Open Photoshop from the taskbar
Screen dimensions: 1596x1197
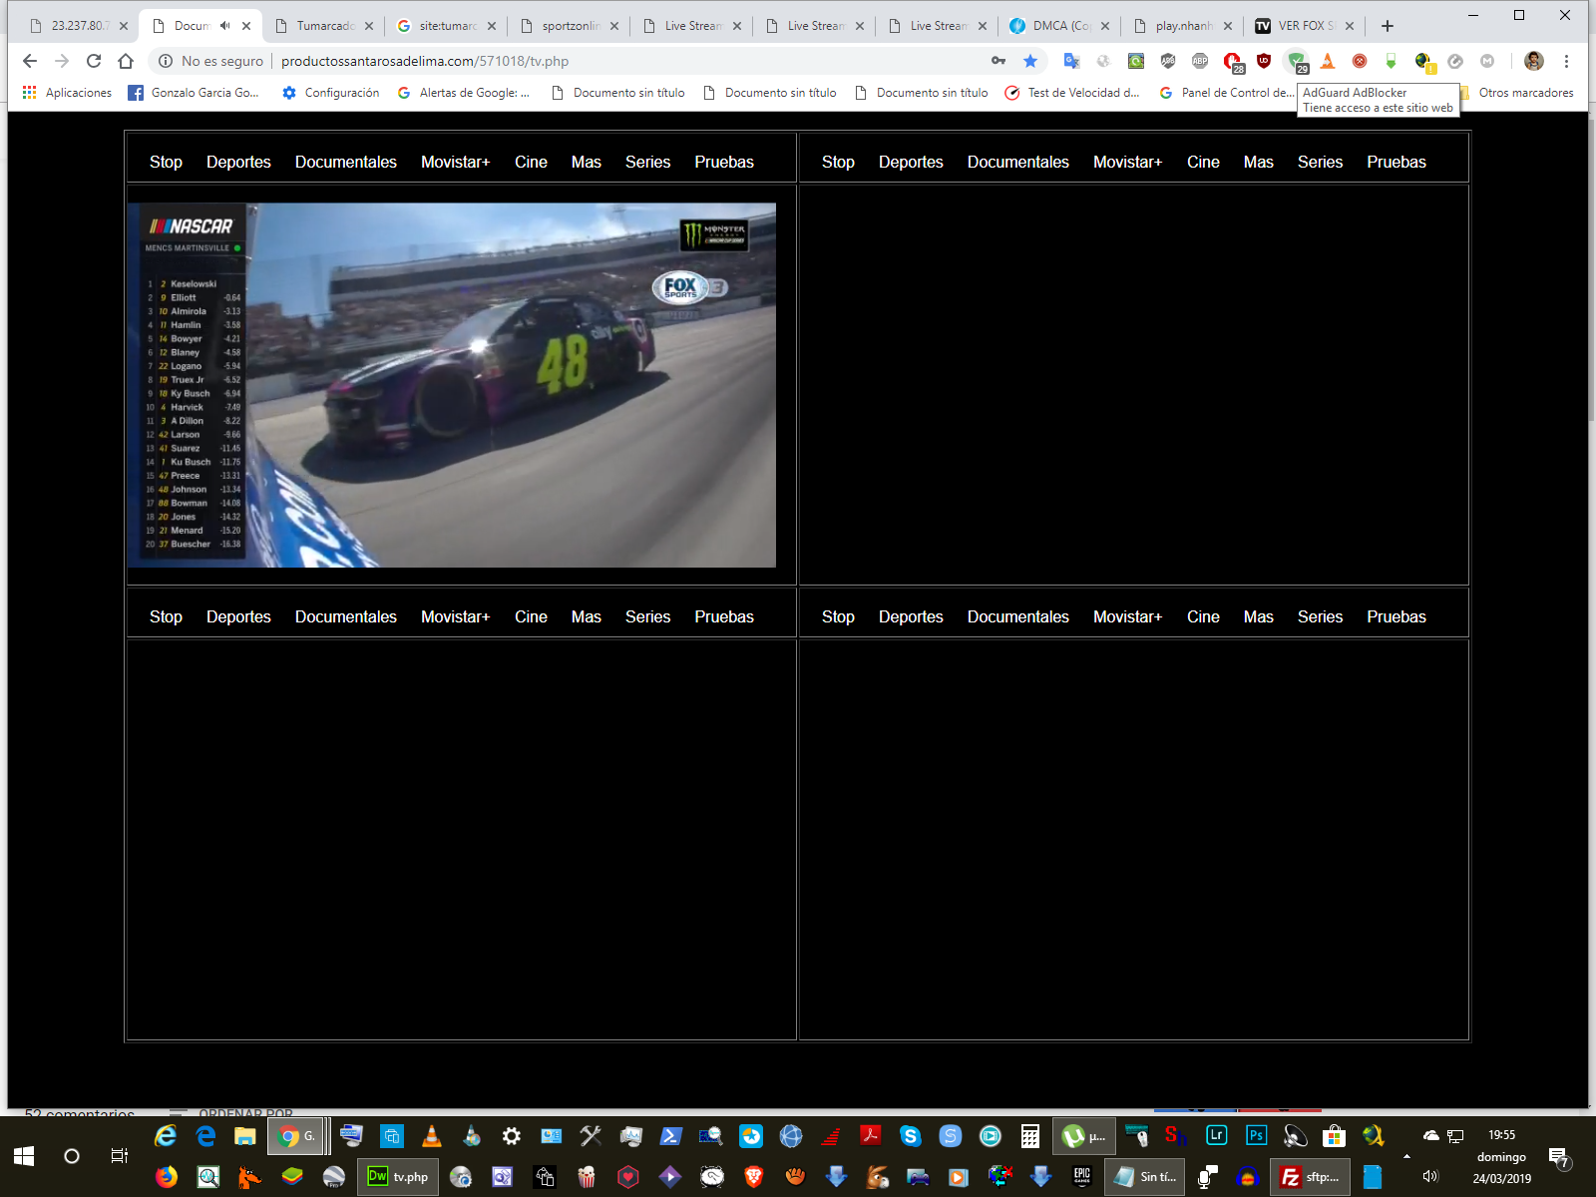coord(1256,1135)
